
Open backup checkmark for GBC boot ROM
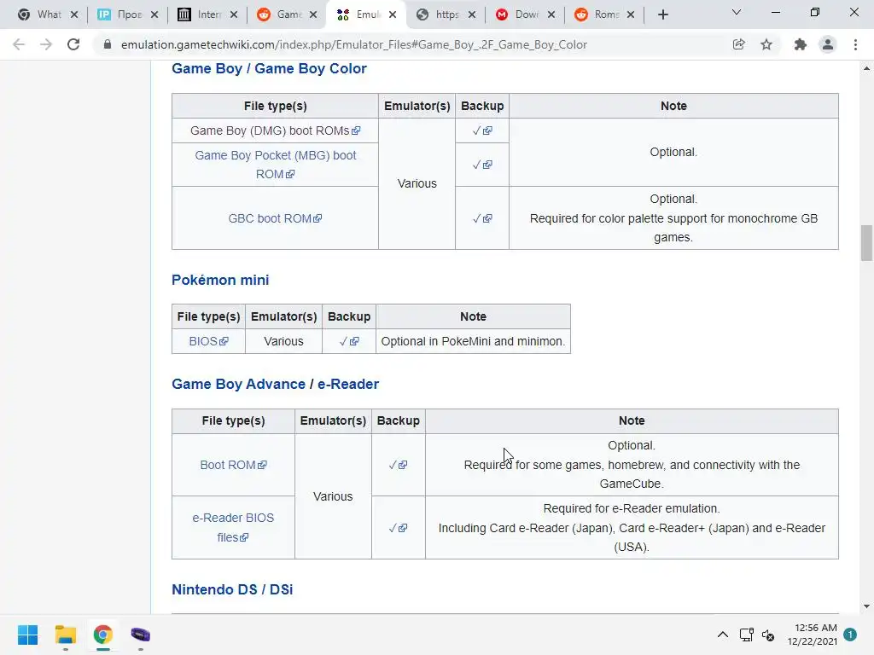(482, 218)
